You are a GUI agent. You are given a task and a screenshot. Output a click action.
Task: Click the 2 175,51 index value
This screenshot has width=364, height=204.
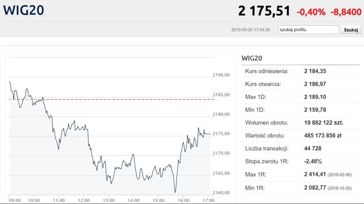pyautogui.click(x=264, y=11)
